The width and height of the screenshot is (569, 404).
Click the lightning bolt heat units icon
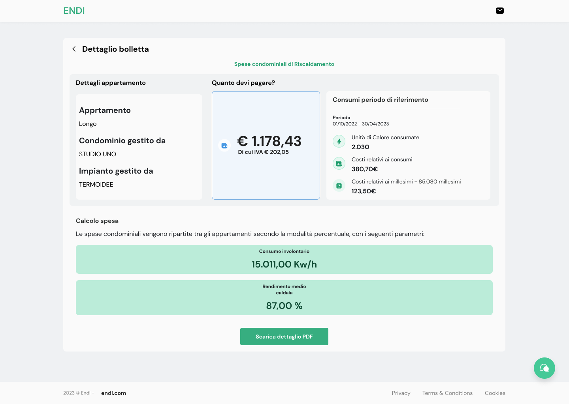pyautogui.click(x=339, y=141)
